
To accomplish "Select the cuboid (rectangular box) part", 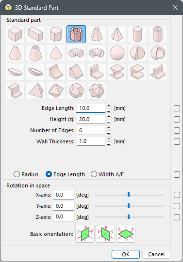I will (35, 34).
